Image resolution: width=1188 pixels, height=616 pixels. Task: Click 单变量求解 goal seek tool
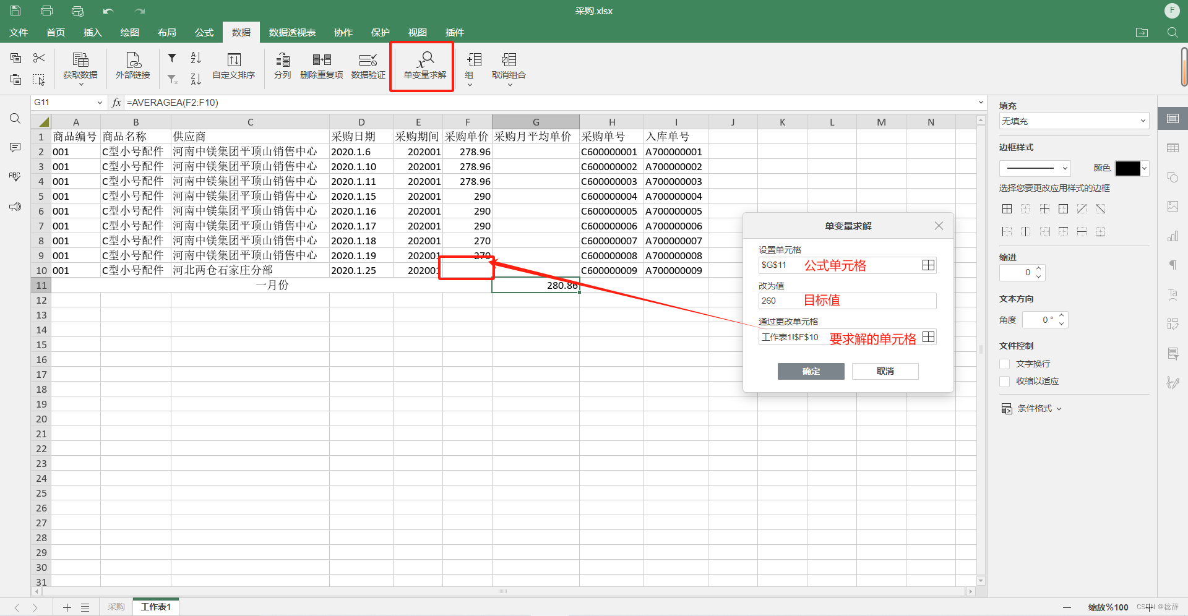click(425, 67)
